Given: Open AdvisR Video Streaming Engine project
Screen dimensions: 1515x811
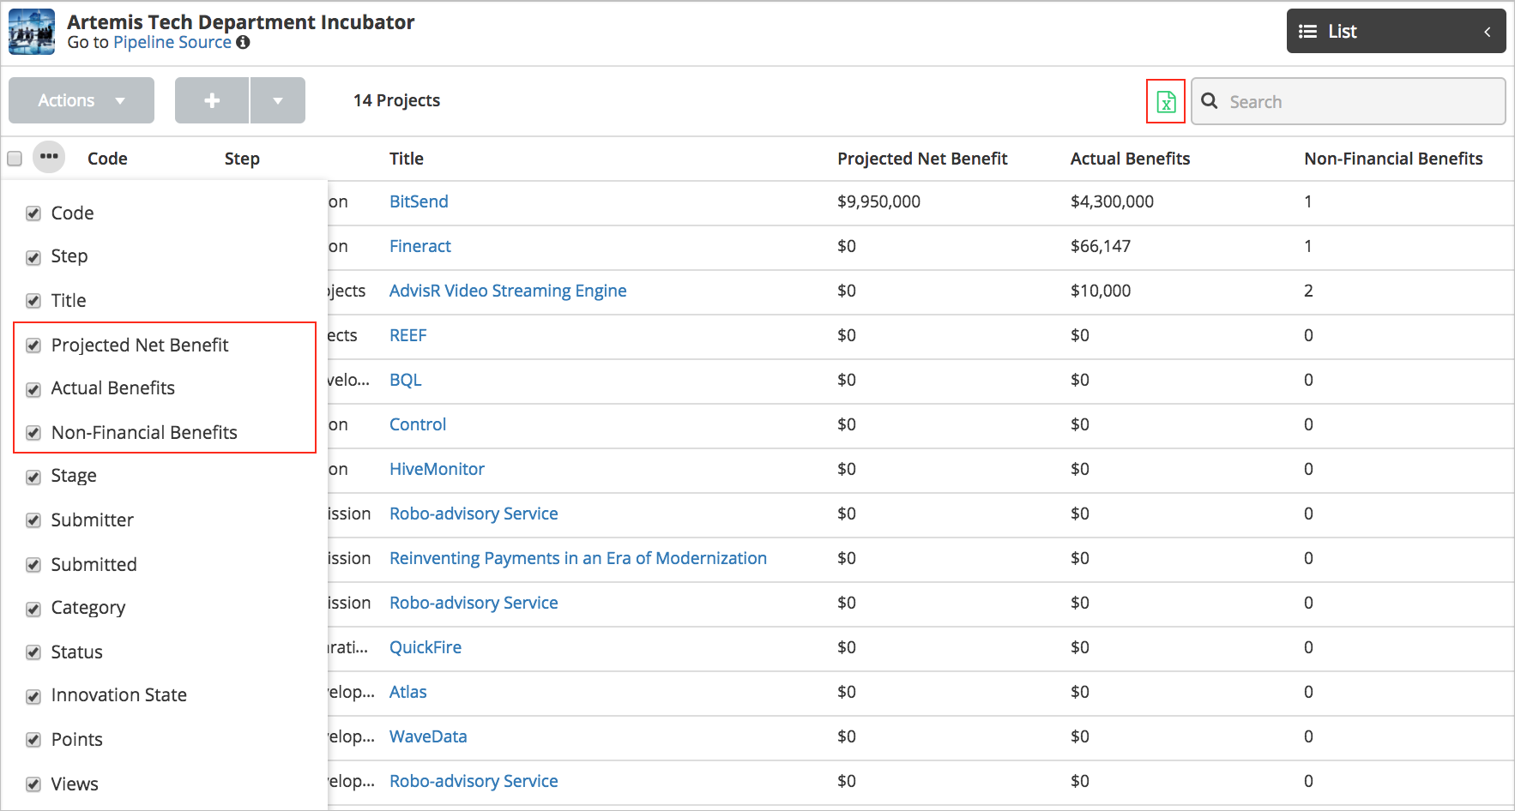Looking at the screenshot, I should [x=508, y=291].
